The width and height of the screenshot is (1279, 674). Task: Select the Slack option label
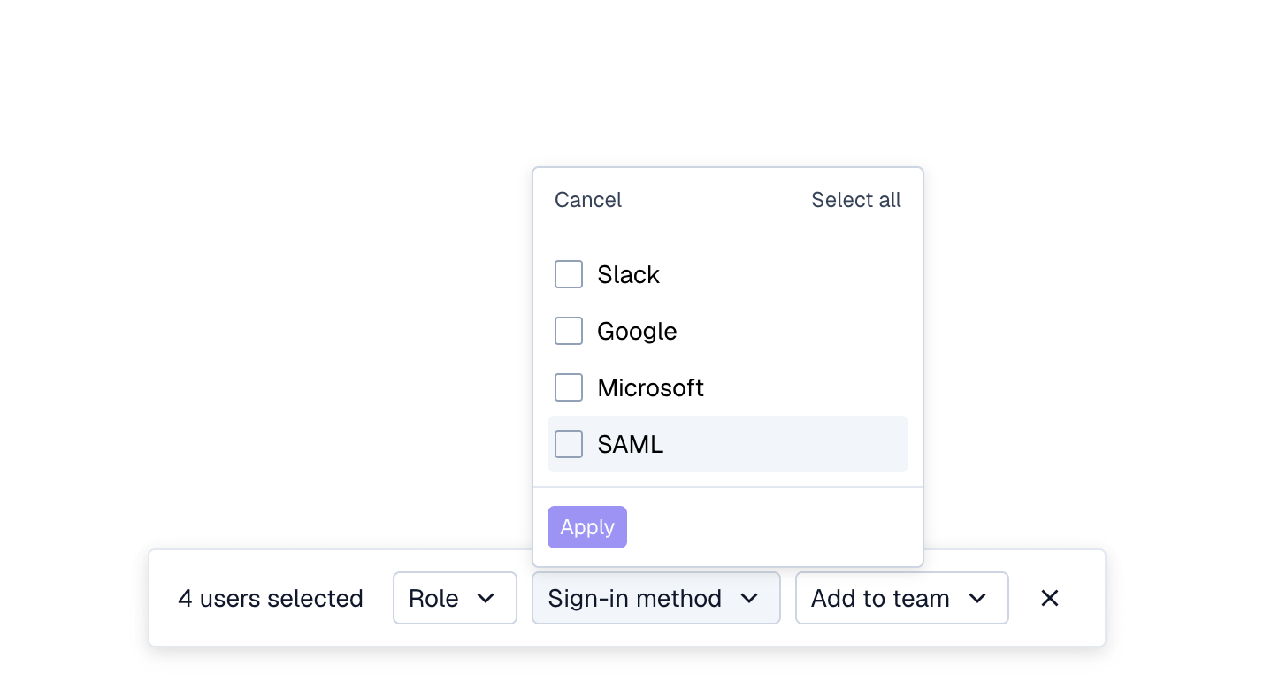click(628, 275)
